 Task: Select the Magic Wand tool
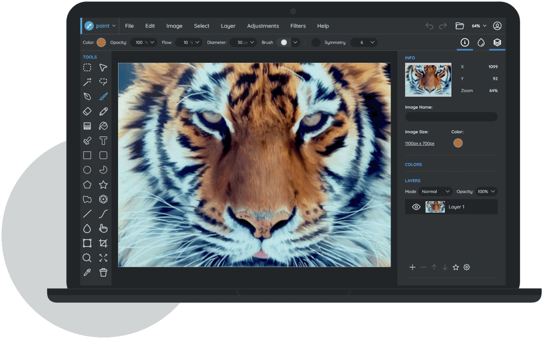pos(87,82)
